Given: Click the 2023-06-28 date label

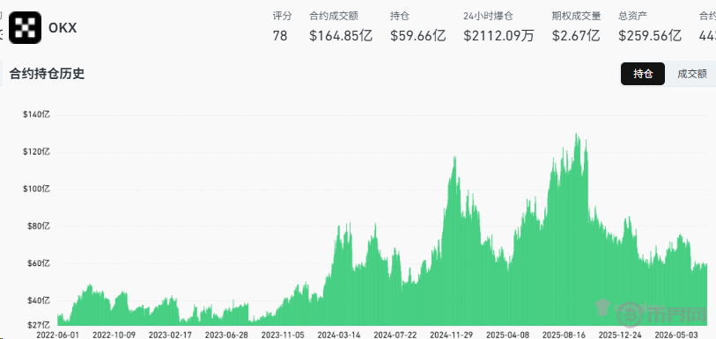Looking at the screenshot, I should pos(226,335).
